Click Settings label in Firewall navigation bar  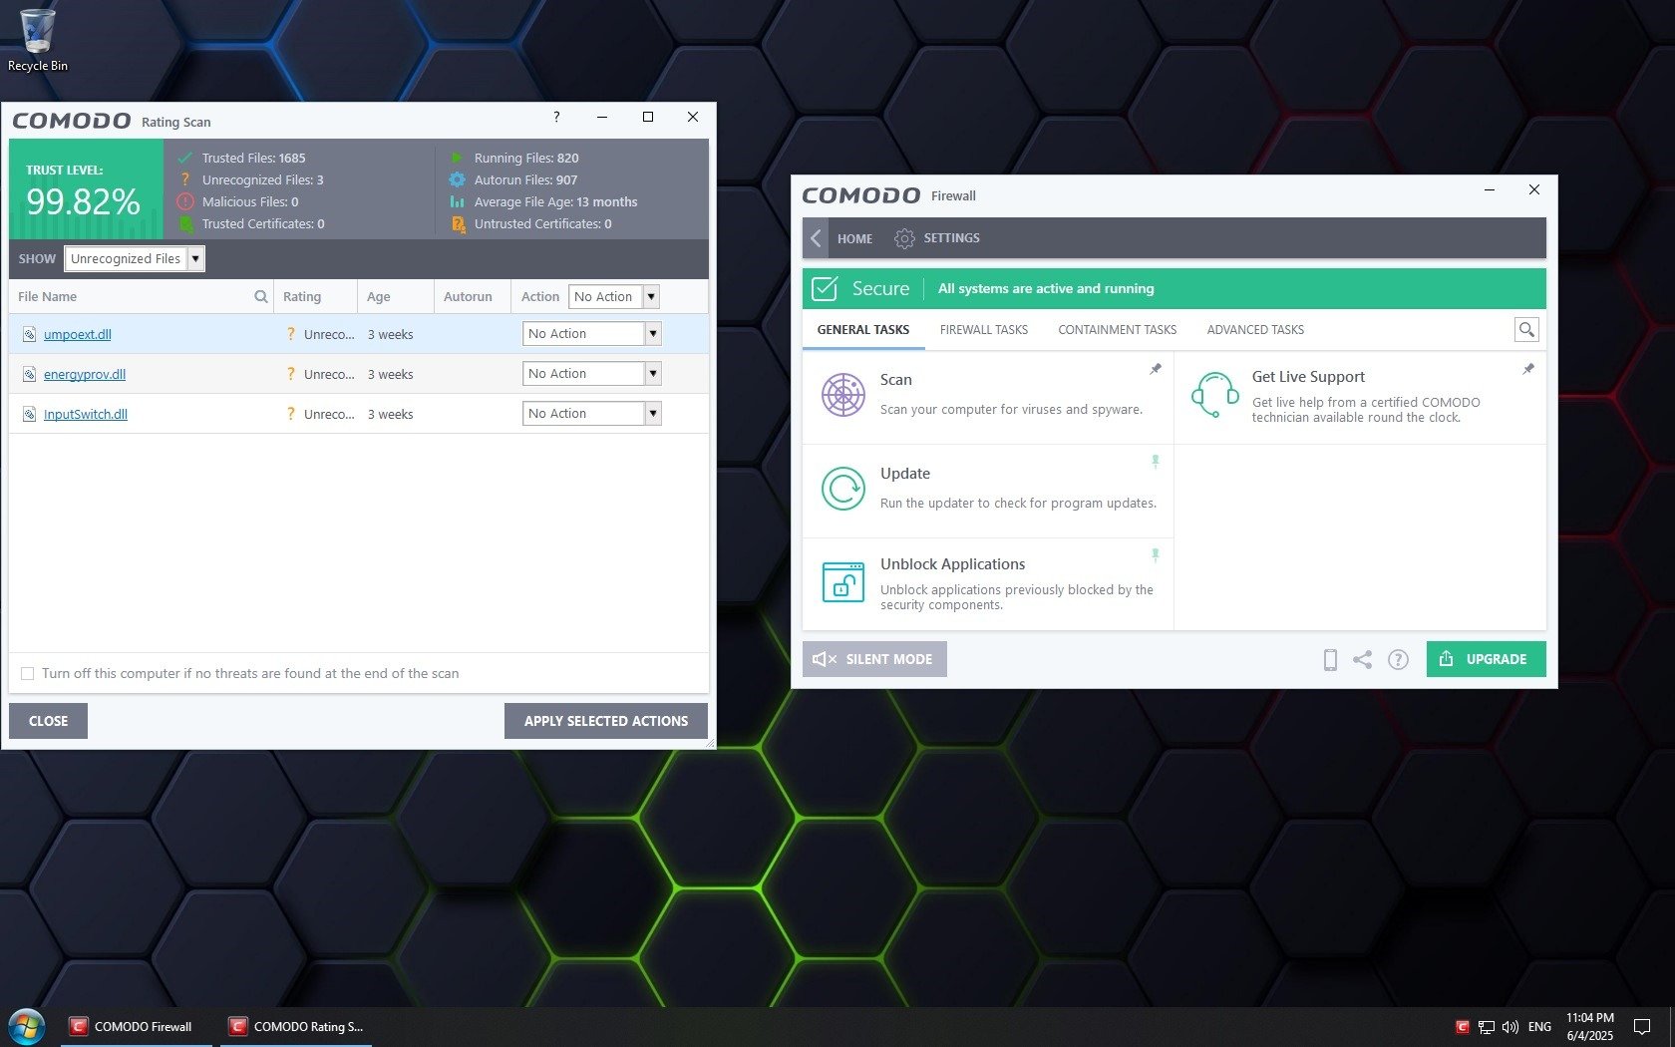point(952,238)
